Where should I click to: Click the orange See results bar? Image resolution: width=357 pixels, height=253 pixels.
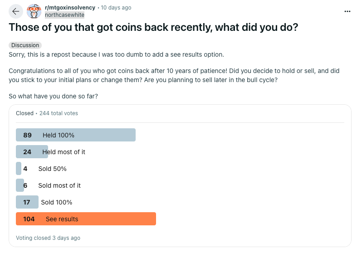pos(86,219)
